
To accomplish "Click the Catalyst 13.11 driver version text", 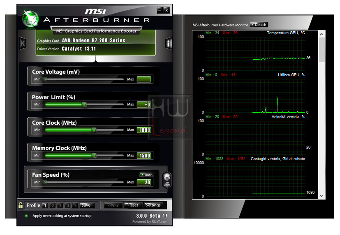I will [x=79, y=49].
